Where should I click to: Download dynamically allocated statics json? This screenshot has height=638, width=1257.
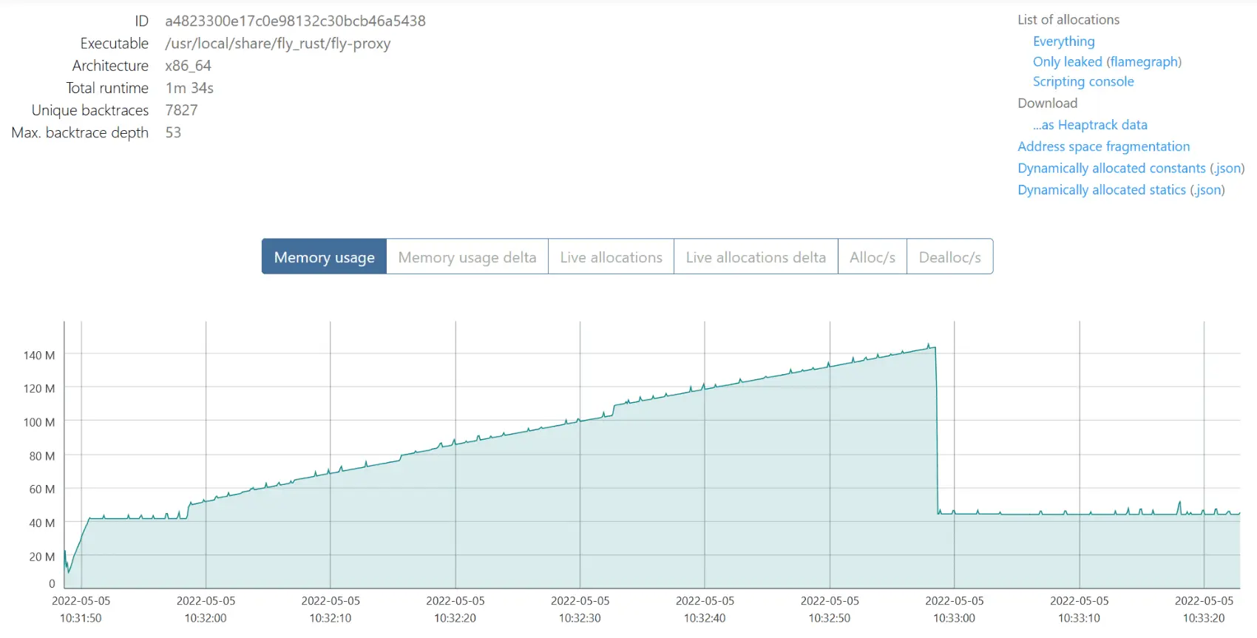1207,190
